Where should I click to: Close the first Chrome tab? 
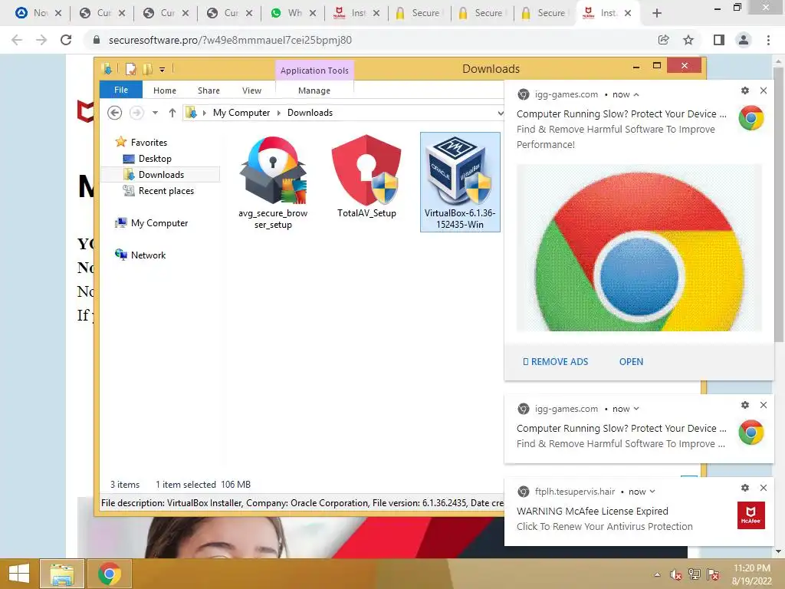tap(58, 13)
